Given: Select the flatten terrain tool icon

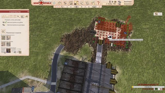Looking at the screenshot, I should (x=11, y=17).
